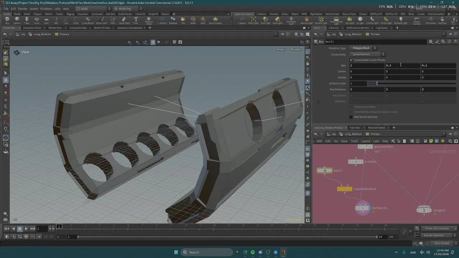Image resolution: width=459 pixels, height=258 pixels.
Task: Open the Primitive Type dropdown
Action: (363, 48)
